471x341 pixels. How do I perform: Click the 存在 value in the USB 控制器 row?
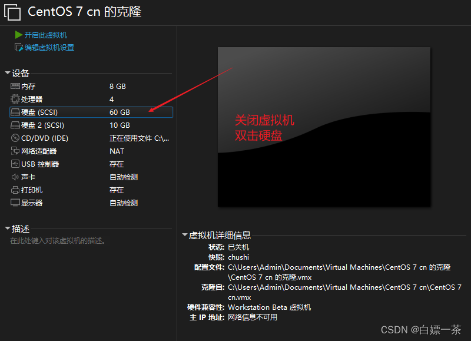click(x=117, y=164)
